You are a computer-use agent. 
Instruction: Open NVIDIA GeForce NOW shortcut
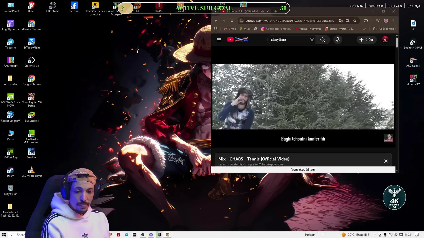(10, 100)
